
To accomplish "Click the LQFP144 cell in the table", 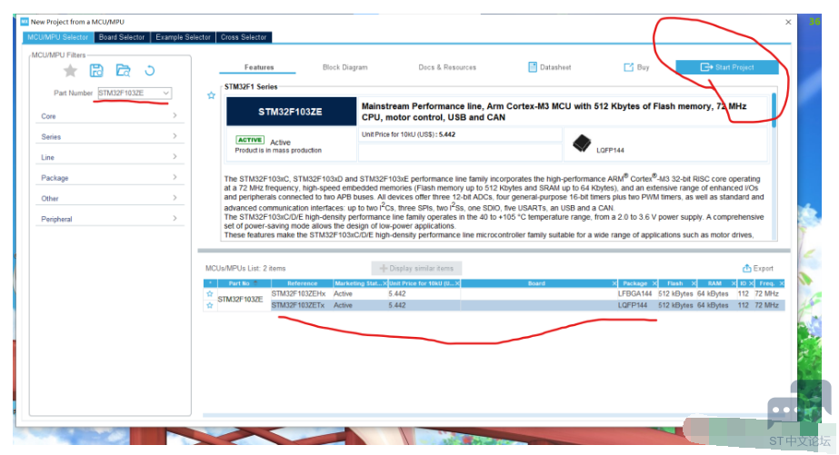I will coord(633,305).
